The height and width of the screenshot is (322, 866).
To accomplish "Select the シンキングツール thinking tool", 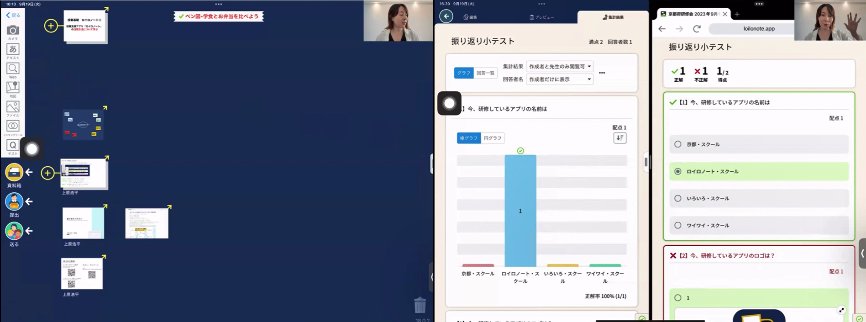I will [x=13, y=128].
